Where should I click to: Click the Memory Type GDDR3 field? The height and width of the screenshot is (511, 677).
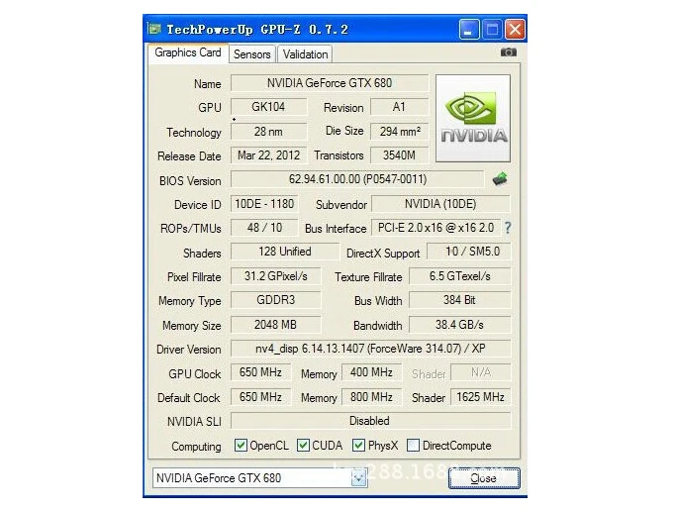276,300
